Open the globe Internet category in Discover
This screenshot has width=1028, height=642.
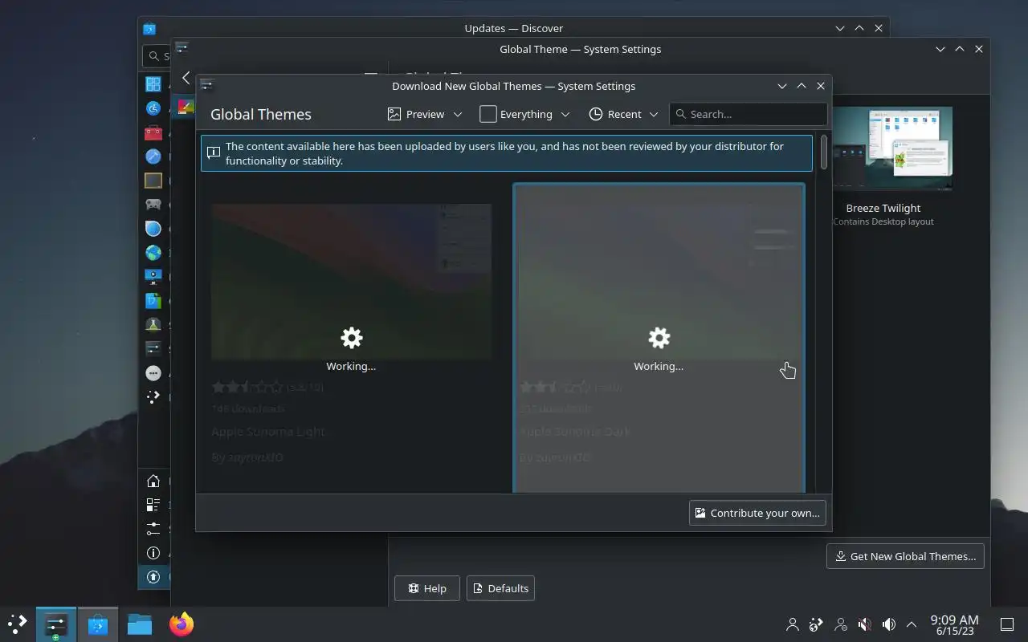coord(153,252)
